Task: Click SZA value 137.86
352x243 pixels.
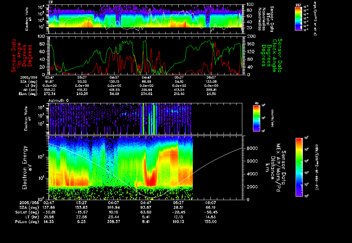Action: [49, 207]
